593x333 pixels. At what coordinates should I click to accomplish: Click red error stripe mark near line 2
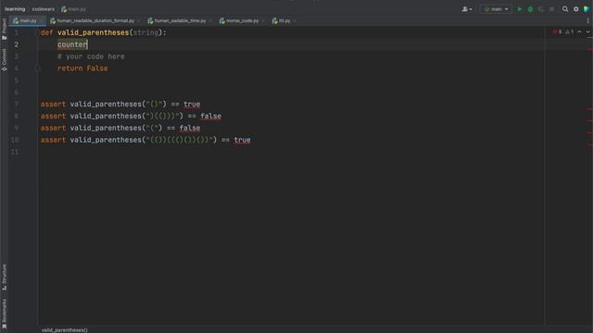[589, 49]
